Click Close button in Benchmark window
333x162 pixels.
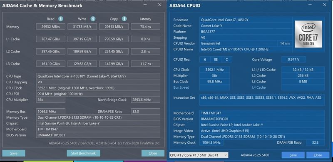[153, 153]
